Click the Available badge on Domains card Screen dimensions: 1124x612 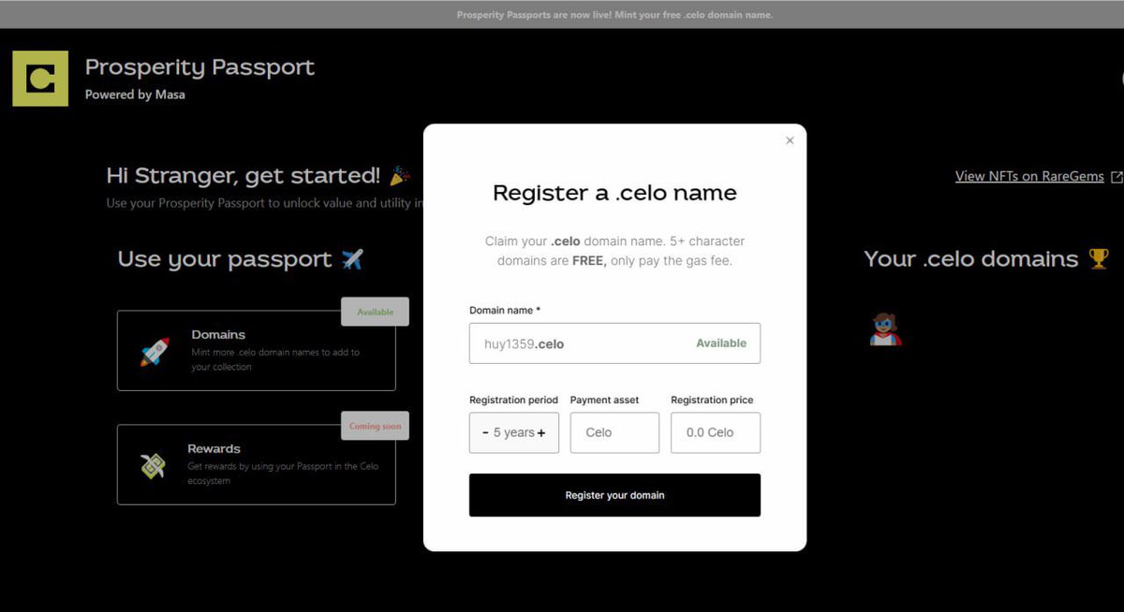tap(375, 312)
